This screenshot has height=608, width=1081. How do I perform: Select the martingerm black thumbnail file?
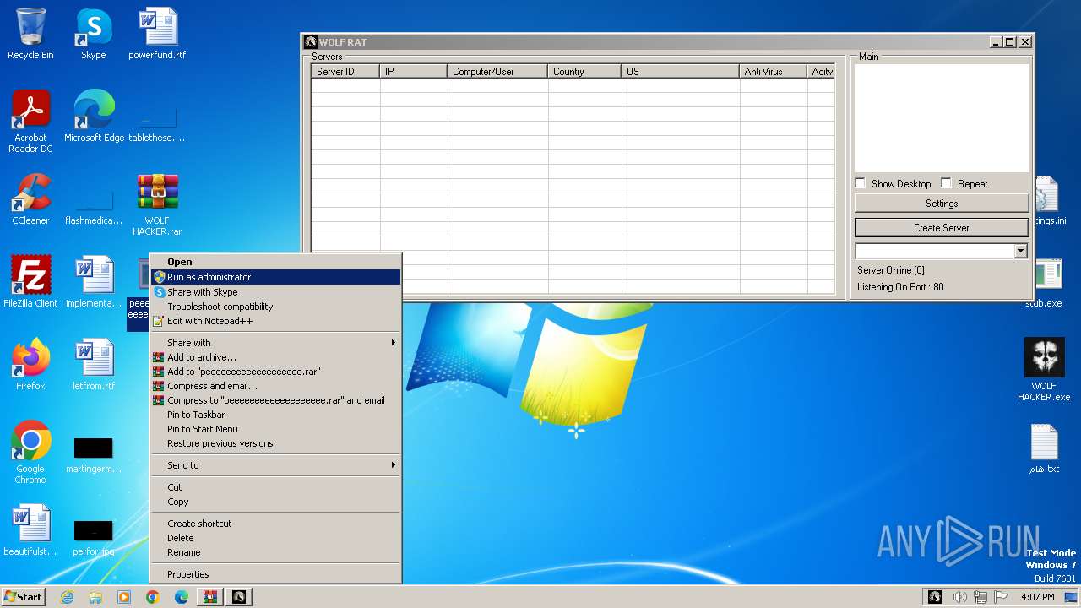pos(94,453)
